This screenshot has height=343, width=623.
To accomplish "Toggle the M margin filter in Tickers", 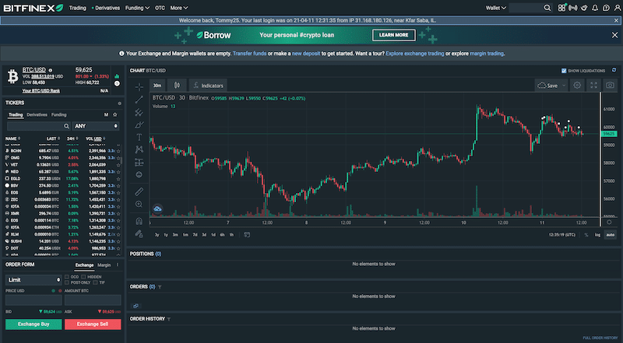I will coord(106,115).
